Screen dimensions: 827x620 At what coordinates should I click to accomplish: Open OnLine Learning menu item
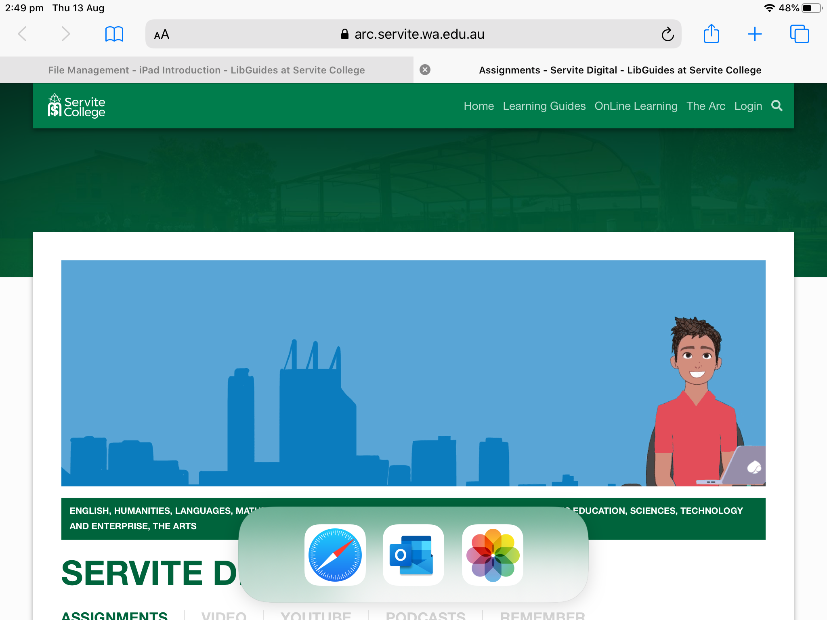click(636, 106)
